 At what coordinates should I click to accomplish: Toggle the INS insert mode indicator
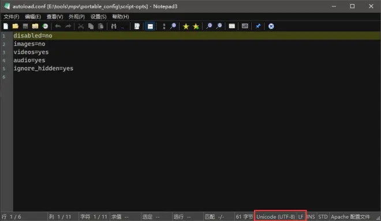click(311, 216)
